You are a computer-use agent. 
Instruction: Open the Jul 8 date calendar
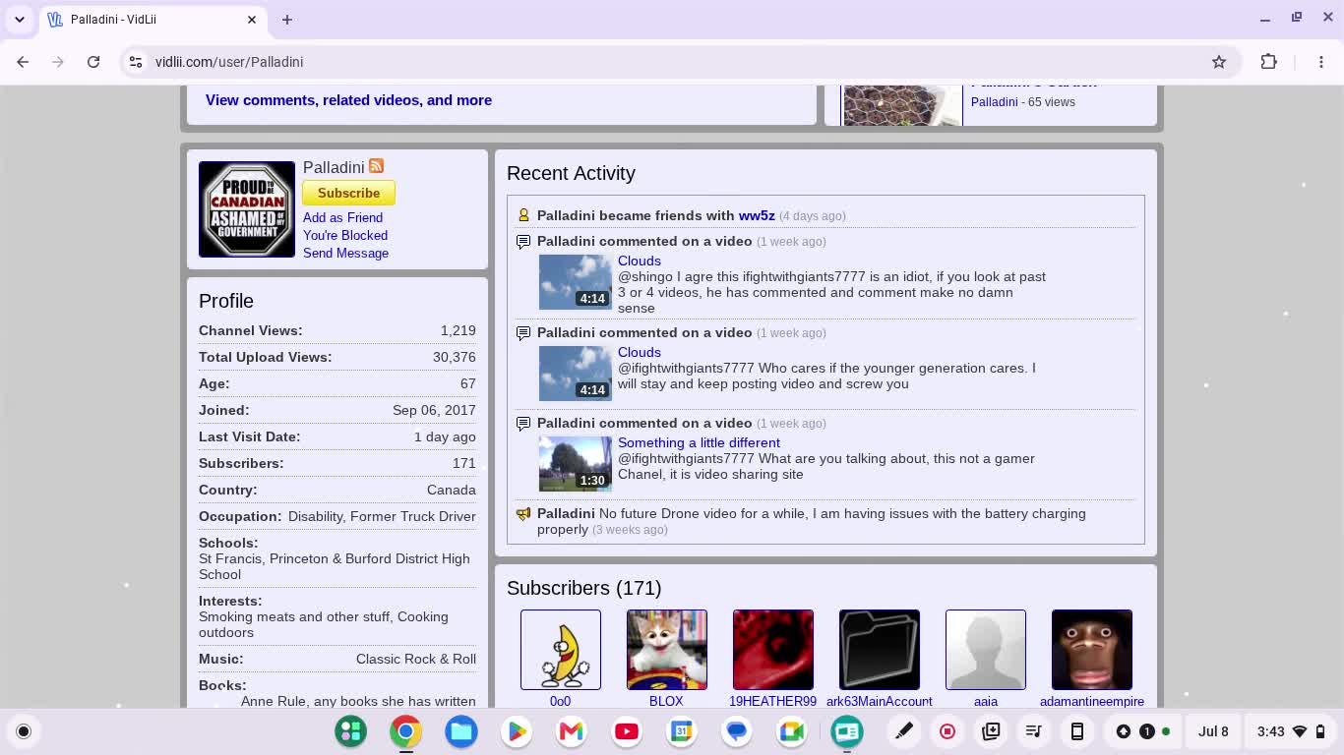click(1213, 731)
